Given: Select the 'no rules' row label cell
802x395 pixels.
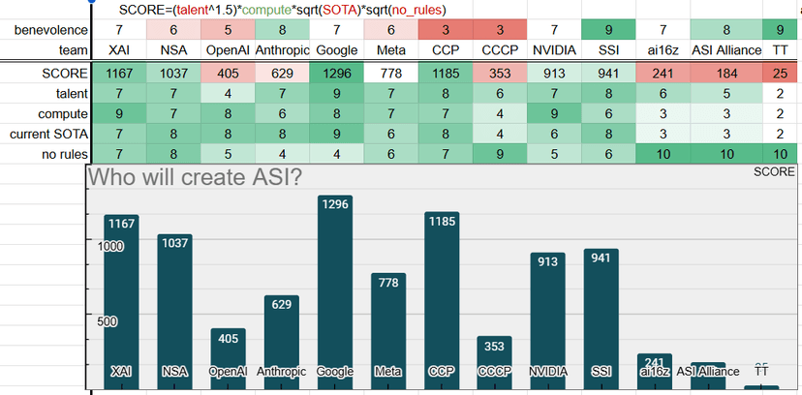Looking at the screenshot, I should [x=46, y=154].
